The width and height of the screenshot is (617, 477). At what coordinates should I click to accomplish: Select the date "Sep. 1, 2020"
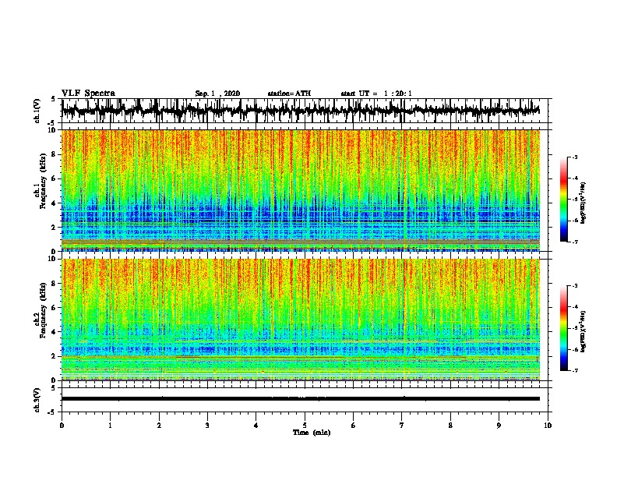217,94
